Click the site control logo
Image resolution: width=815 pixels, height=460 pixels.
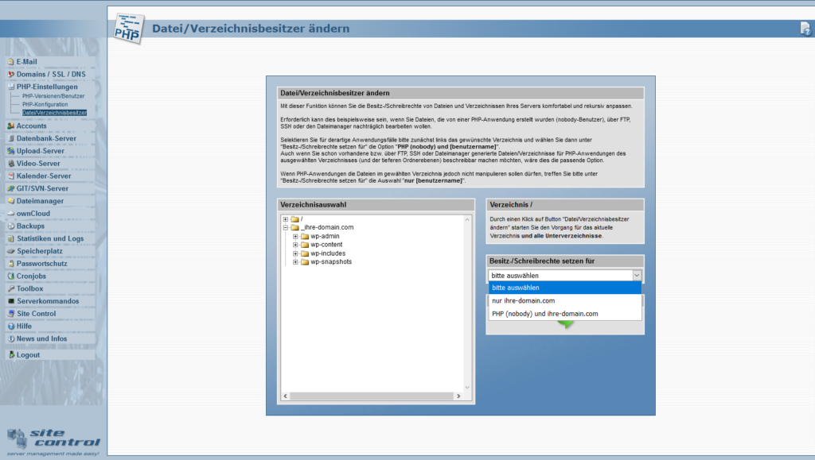tap(53, 442)
